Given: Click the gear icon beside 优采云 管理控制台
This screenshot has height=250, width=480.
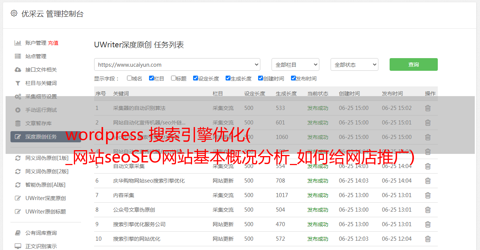Looking at the screenshot, I should [x=14, y=13].
